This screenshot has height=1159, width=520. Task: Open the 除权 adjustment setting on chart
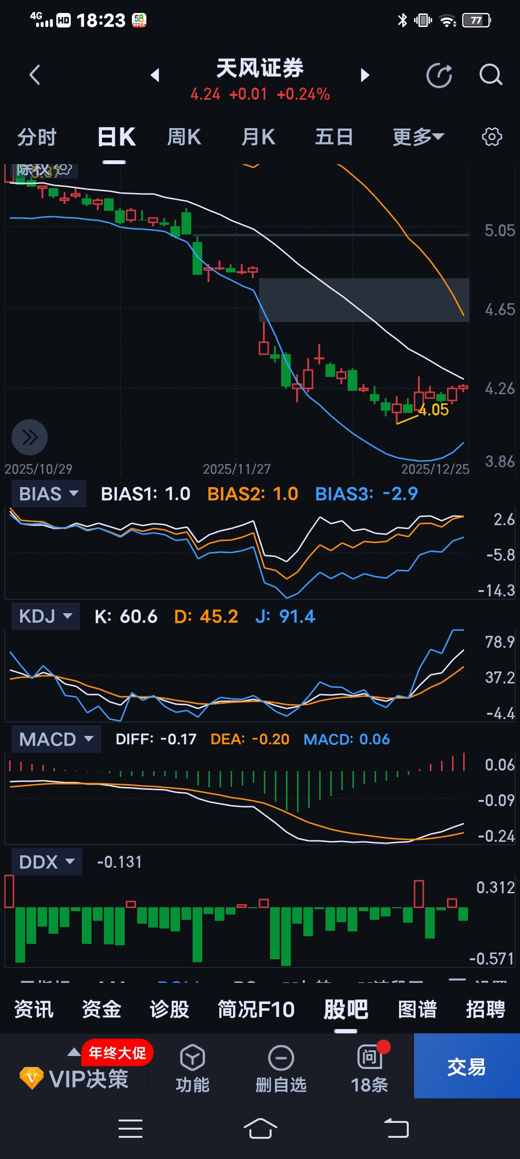click(x=44, y=170)
